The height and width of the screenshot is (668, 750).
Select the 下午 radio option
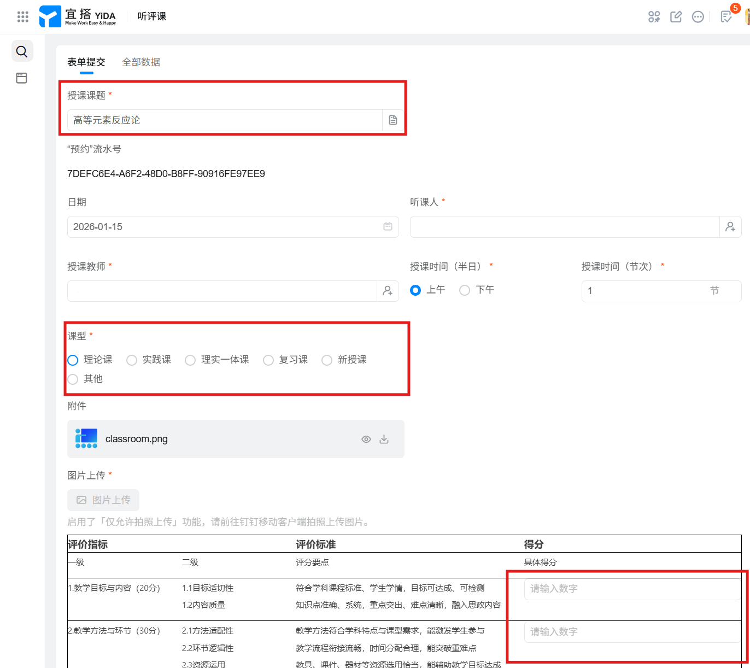(465, 290)
